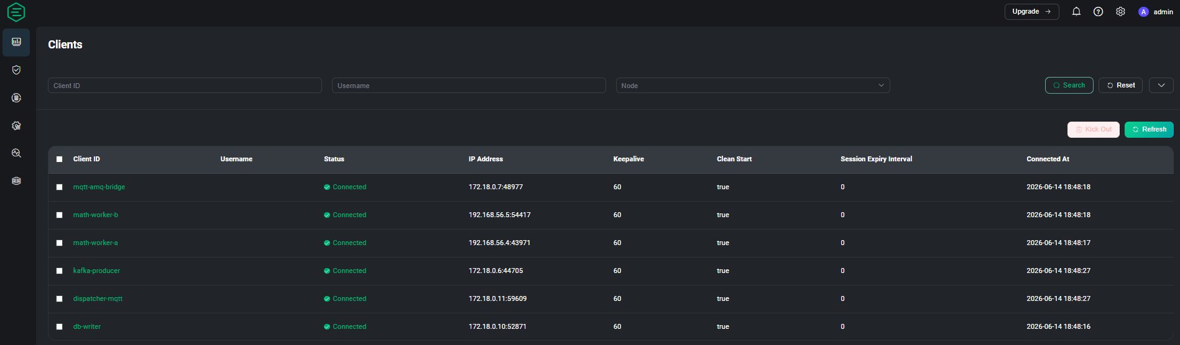The image size is (1180, 345).
Task: Open the Data Integration sidebar icon
Action: tap(16, 98)
